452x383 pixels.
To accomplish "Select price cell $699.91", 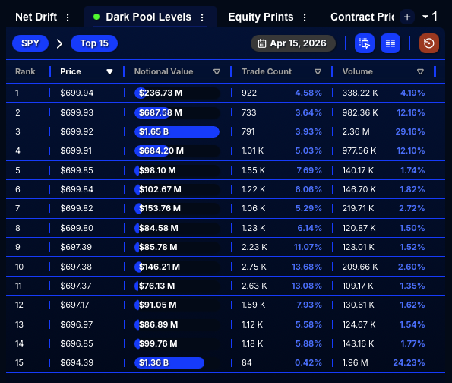I will pos(76,150).
